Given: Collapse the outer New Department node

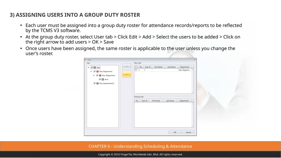Looking at the screenshot, I should [x=91, y=71].
